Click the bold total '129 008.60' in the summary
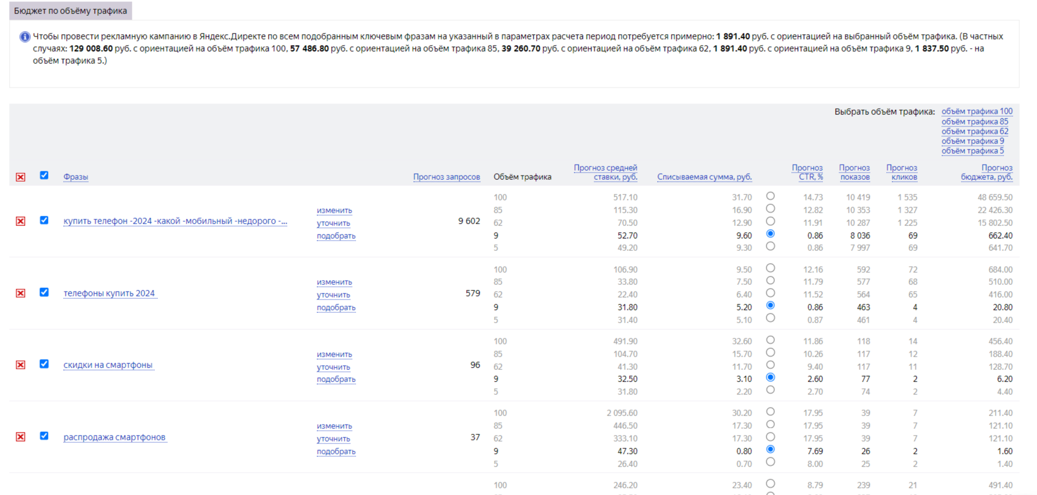 point(91,49)
